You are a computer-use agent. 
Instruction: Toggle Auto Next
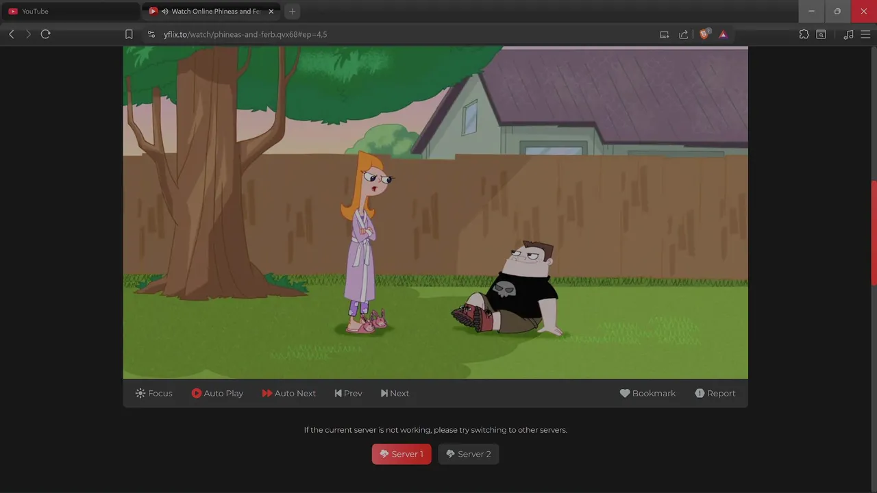click(x=289, y=393)
